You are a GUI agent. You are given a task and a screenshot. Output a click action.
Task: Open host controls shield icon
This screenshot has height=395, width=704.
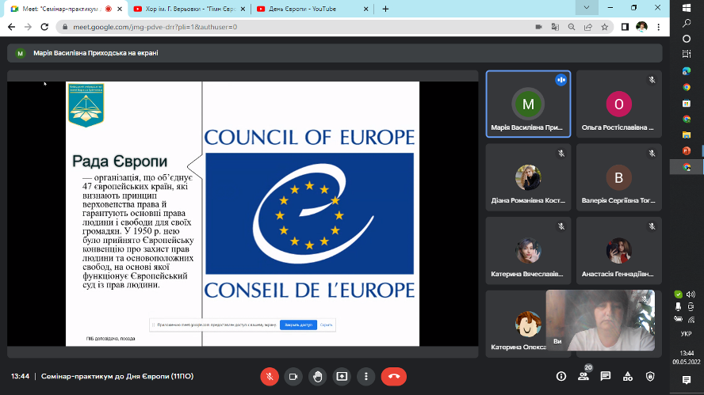pyautogui.click(x=650, y=376)
